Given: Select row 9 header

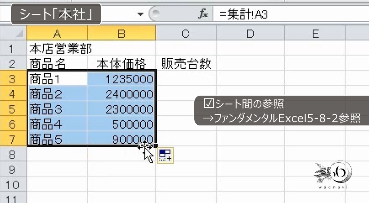Looking at the screenshot, I should (x=13, y=169).
